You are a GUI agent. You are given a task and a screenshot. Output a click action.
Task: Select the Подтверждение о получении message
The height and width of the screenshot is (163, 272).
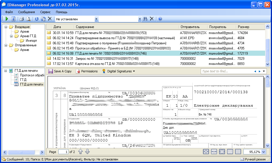pyautogui.click(x=156, y=43)
